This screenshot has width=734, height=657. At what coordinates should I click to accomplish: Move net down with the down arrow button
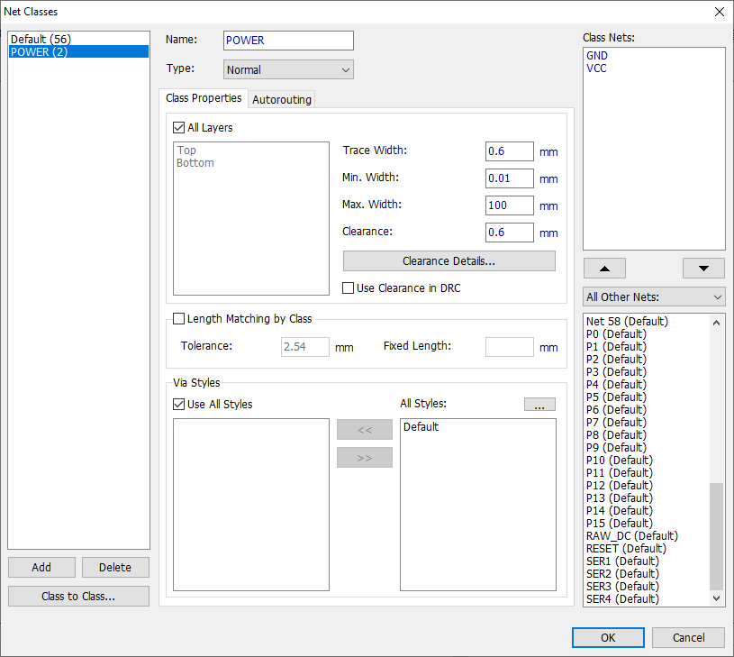[x=703, y=269]
